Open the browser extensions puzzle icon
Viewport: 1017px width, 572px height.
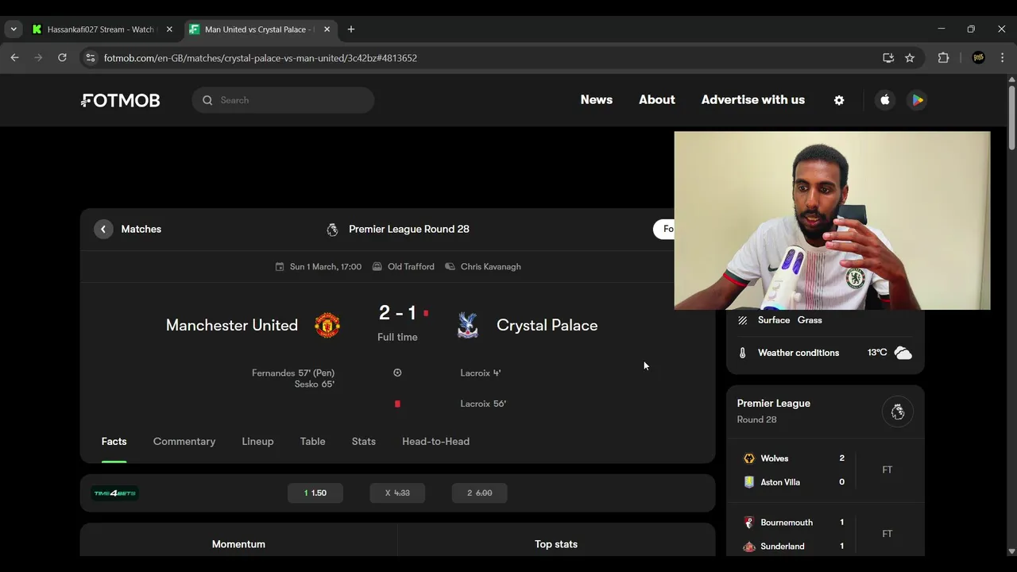pos(943,58)
